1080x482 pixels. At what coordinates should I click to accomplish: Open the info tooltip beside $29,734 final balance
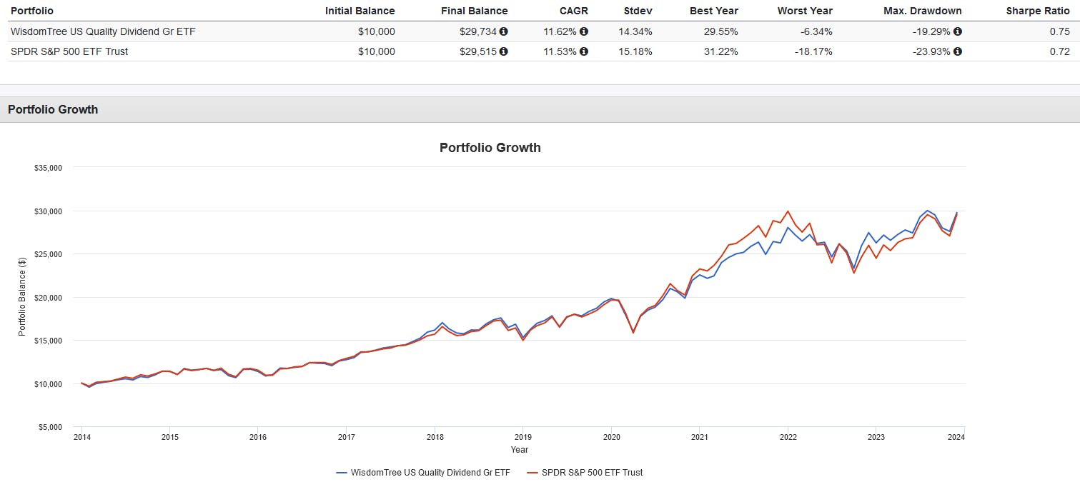click(x=503, y=31)
